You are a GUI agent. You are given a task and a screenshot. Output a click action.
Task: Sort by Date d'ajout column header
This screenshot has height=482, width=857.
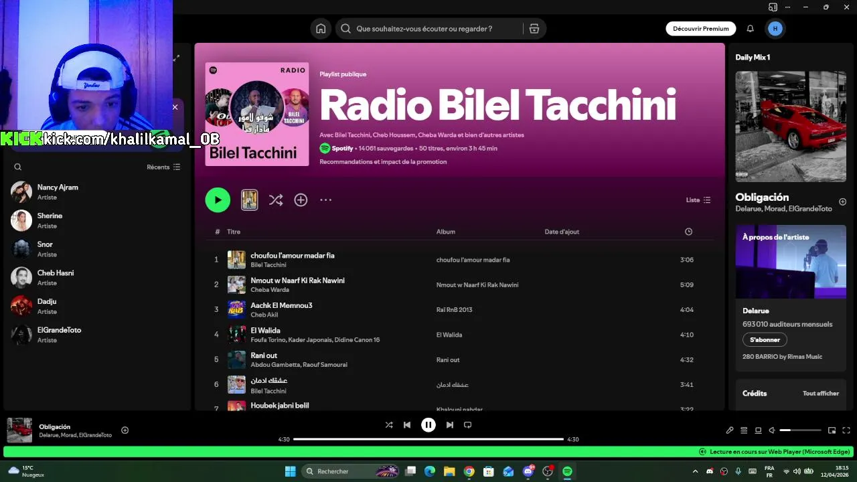[x=562, y=232]
